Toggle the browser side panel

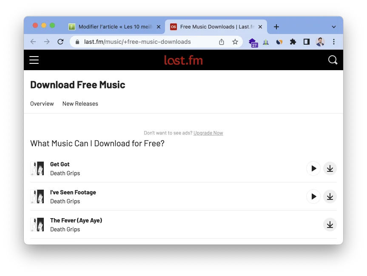click(306, 42)
